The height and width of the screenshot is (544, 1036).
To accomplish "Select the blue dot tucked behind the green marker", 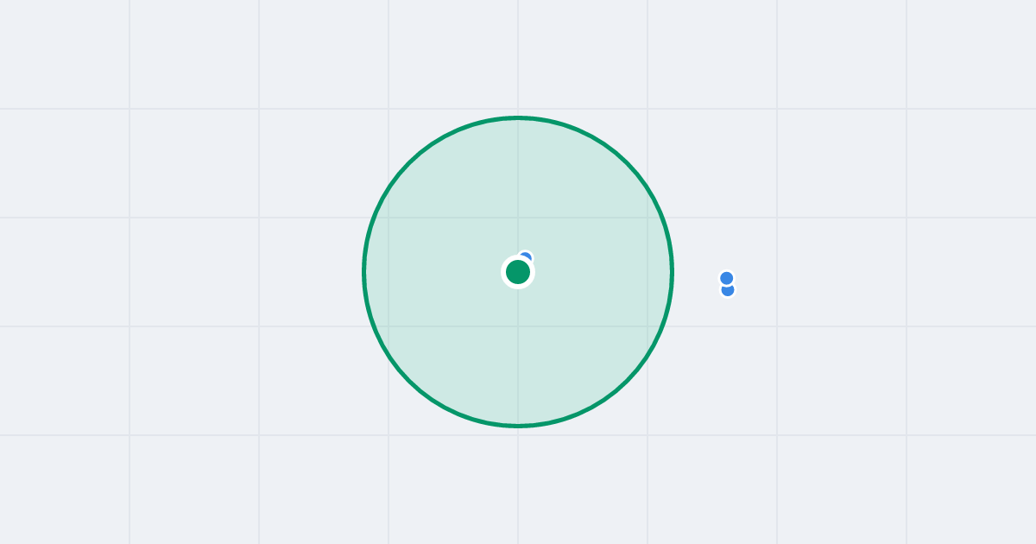I will pos(525,258).
